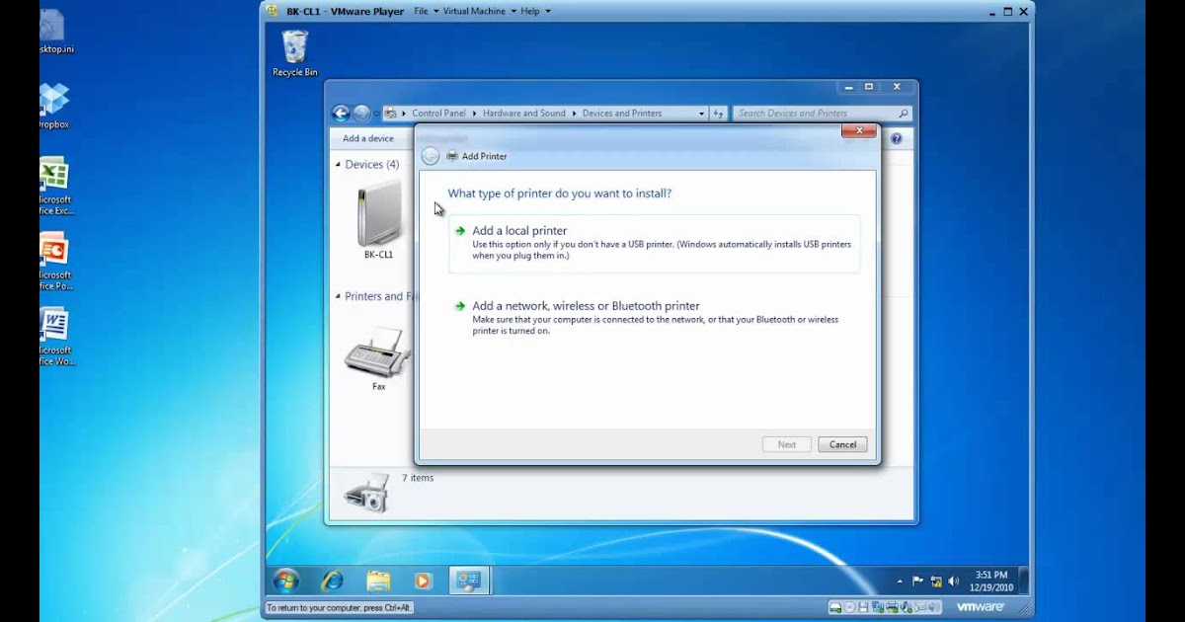Launch Windows Media Player from taskbar

[423, 581]
